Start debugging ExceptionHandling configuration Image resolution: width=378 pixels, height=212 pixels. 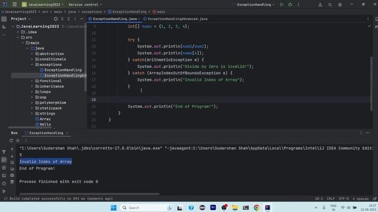tap(290, 5)
